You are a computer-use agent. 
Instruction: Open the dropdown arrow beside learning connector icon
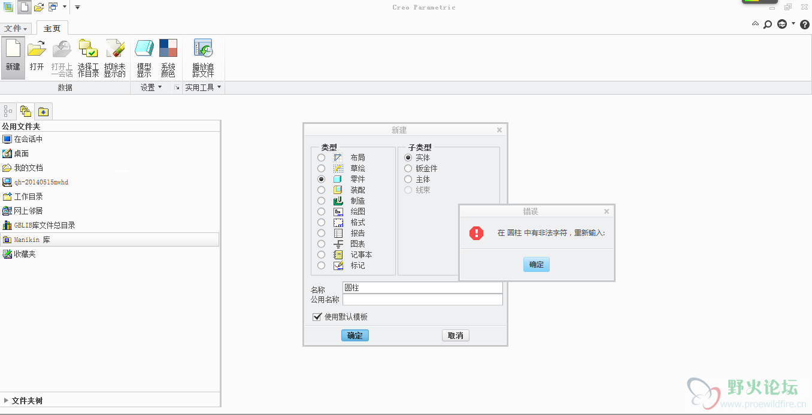click(793, 24)
